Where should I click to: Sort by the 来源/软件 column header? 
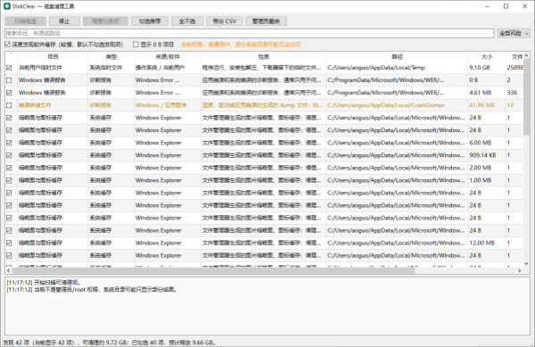(x=168, y=56)
